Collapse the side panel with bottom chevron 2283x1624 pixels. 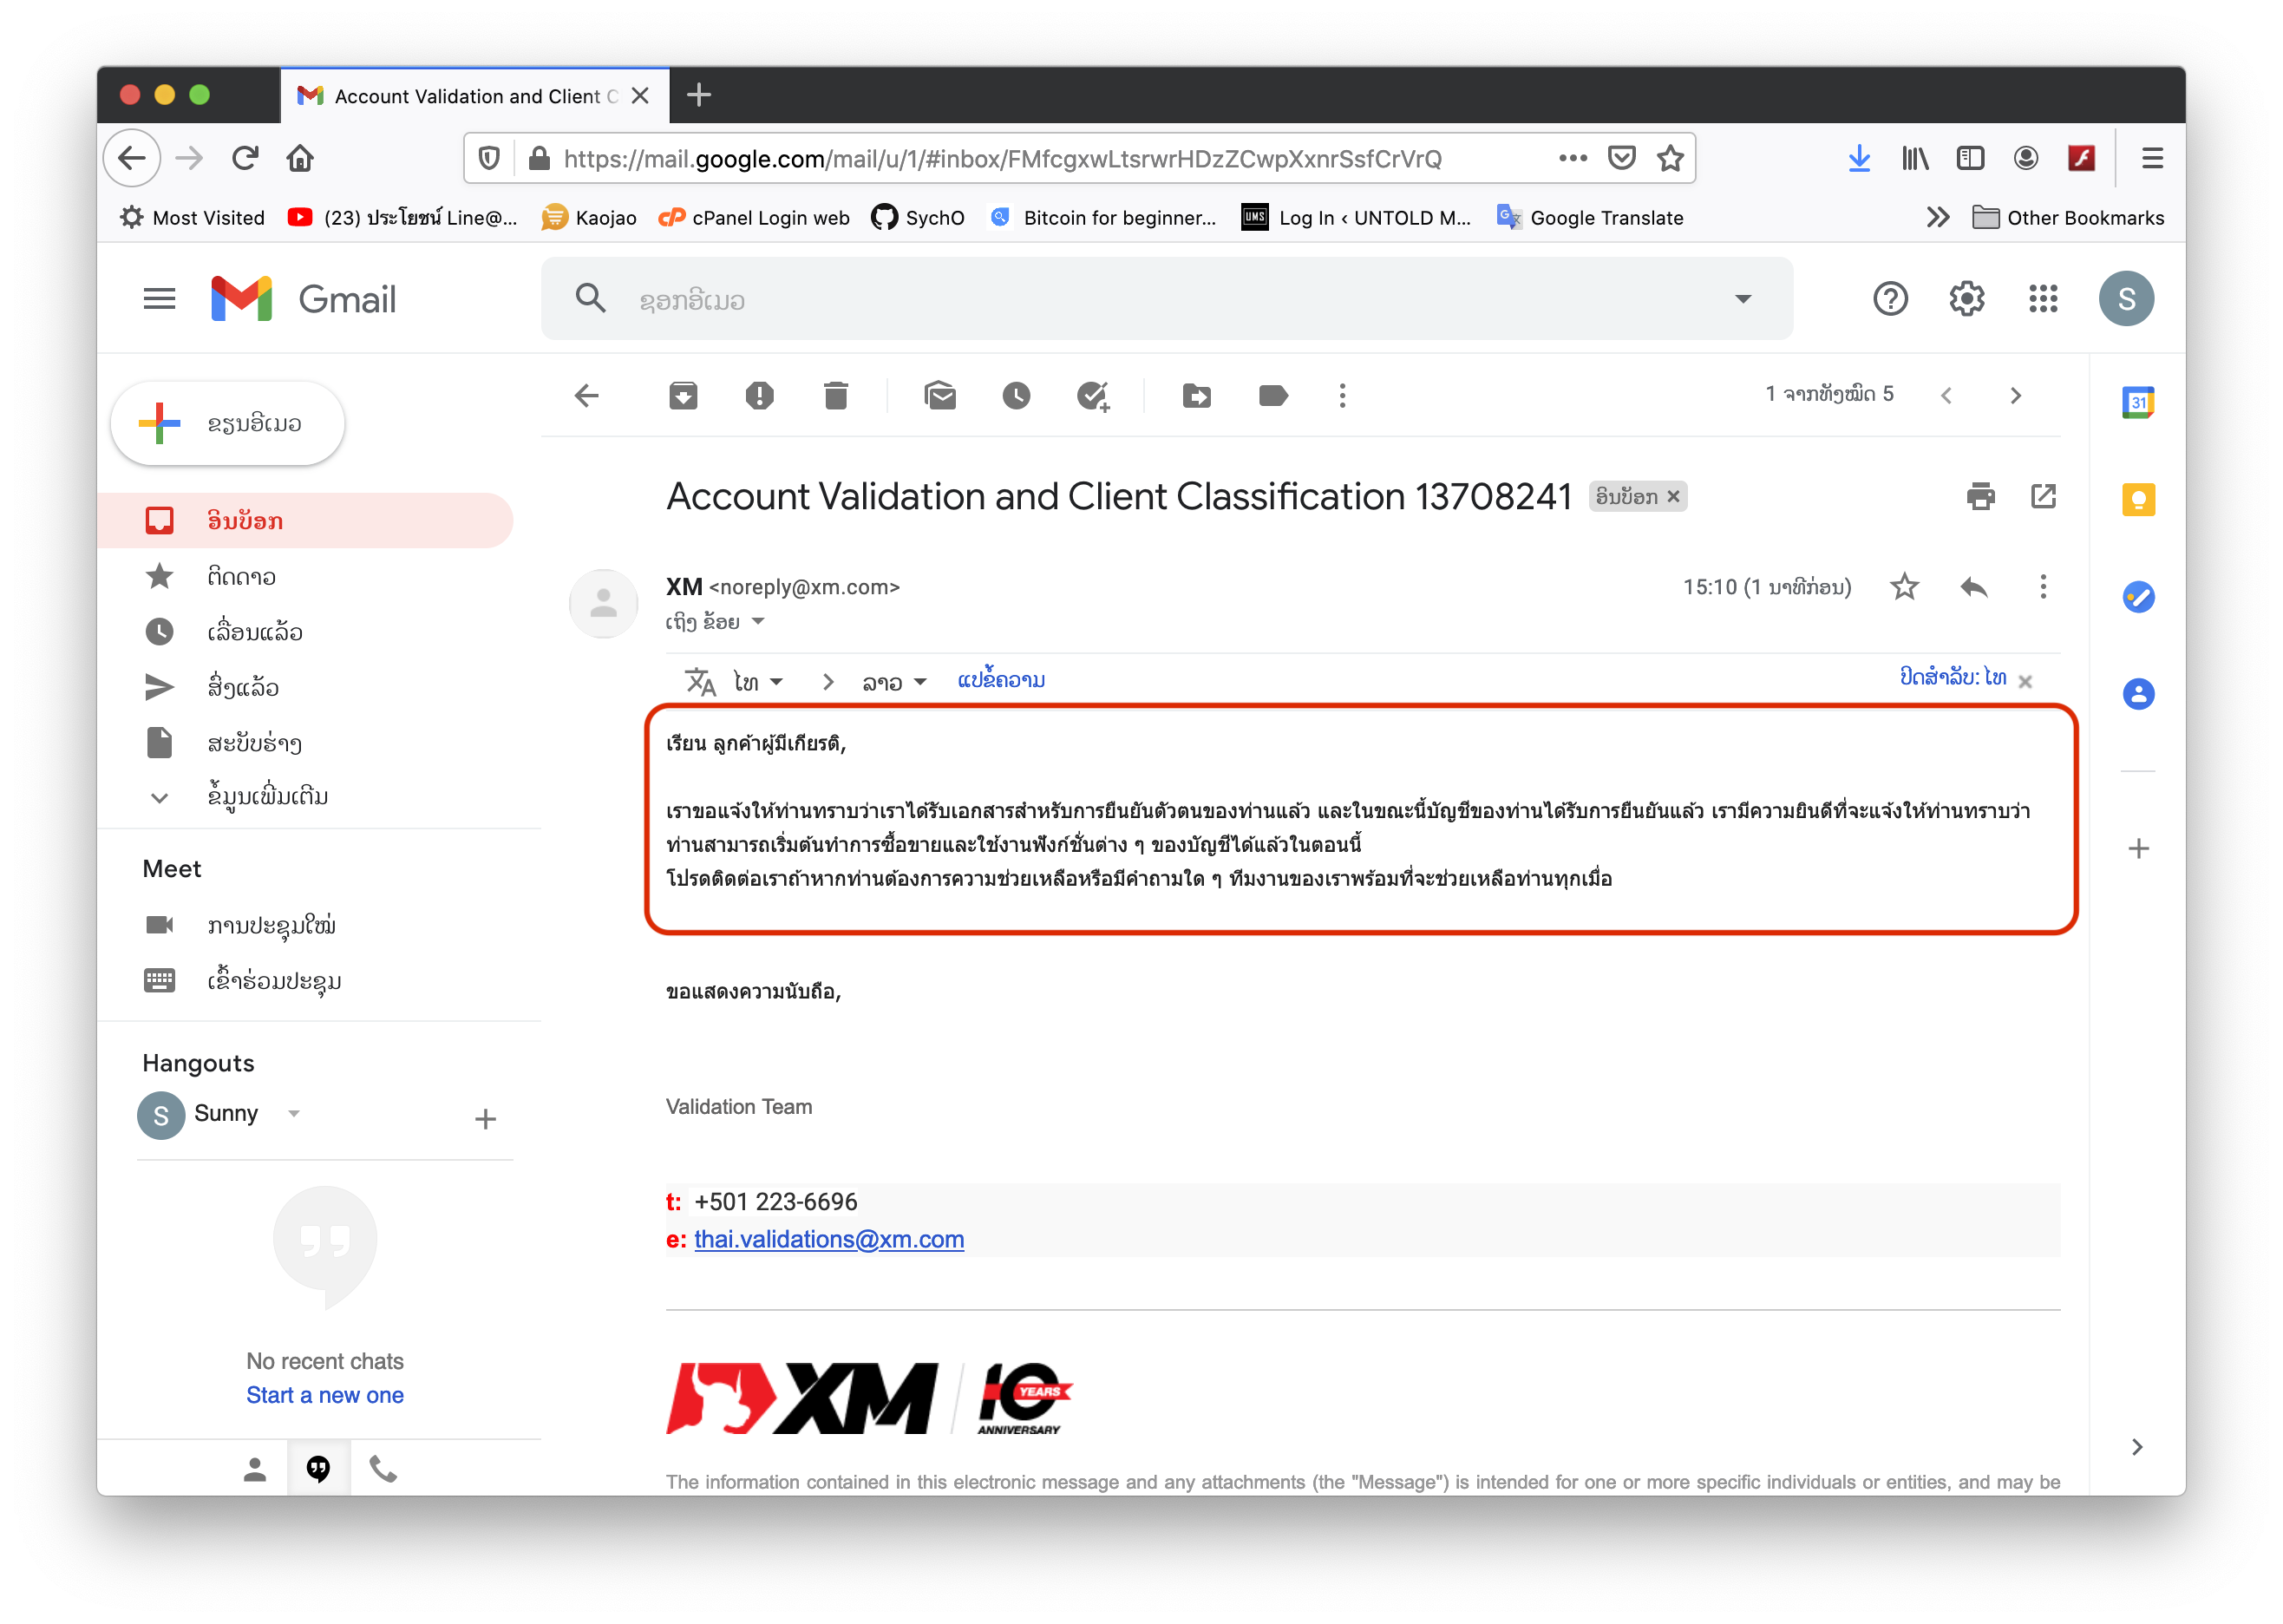click(2137, 1447)
